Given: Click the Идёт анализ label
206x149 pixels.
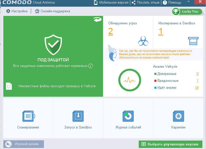Looking at the screenshot, I should tap(167, 88).
